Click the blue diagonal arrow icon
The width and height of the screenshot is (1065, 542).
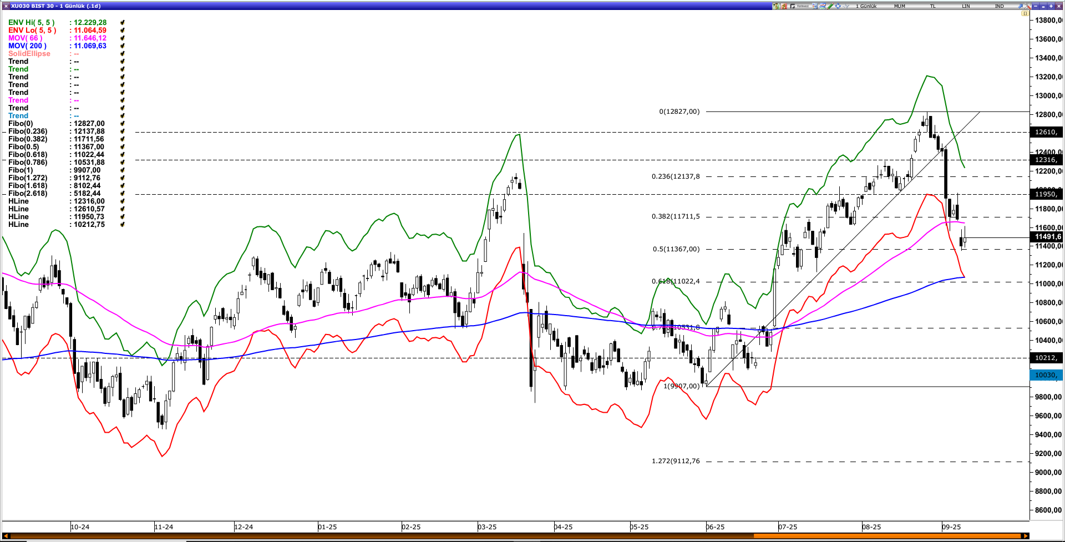(1020, 6)
